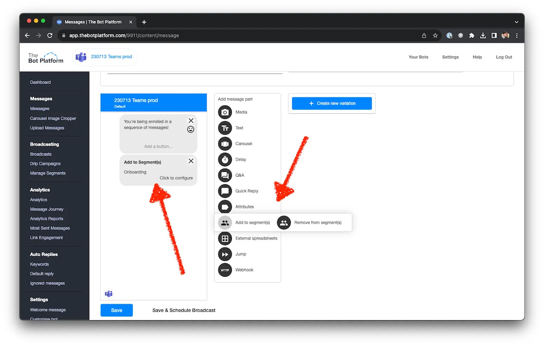Open Keywords auto replies
Viewport: 544px width, 346px height.
[39, 264]
